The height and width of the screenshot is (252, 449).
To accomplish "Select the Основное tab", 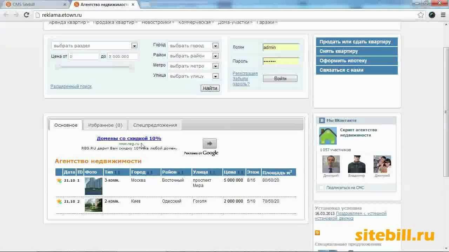I will coord(66,125).
